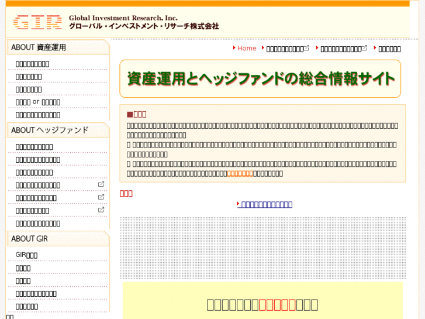
Task: Follow the orange link inside the intro text box
Action: point(240,173)
